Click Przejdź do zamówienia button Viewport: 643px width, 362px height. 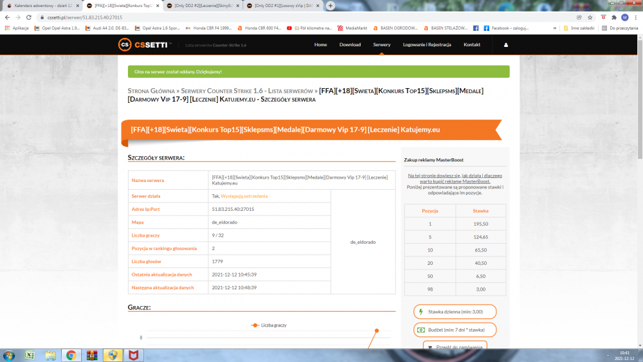coord(455,345)
